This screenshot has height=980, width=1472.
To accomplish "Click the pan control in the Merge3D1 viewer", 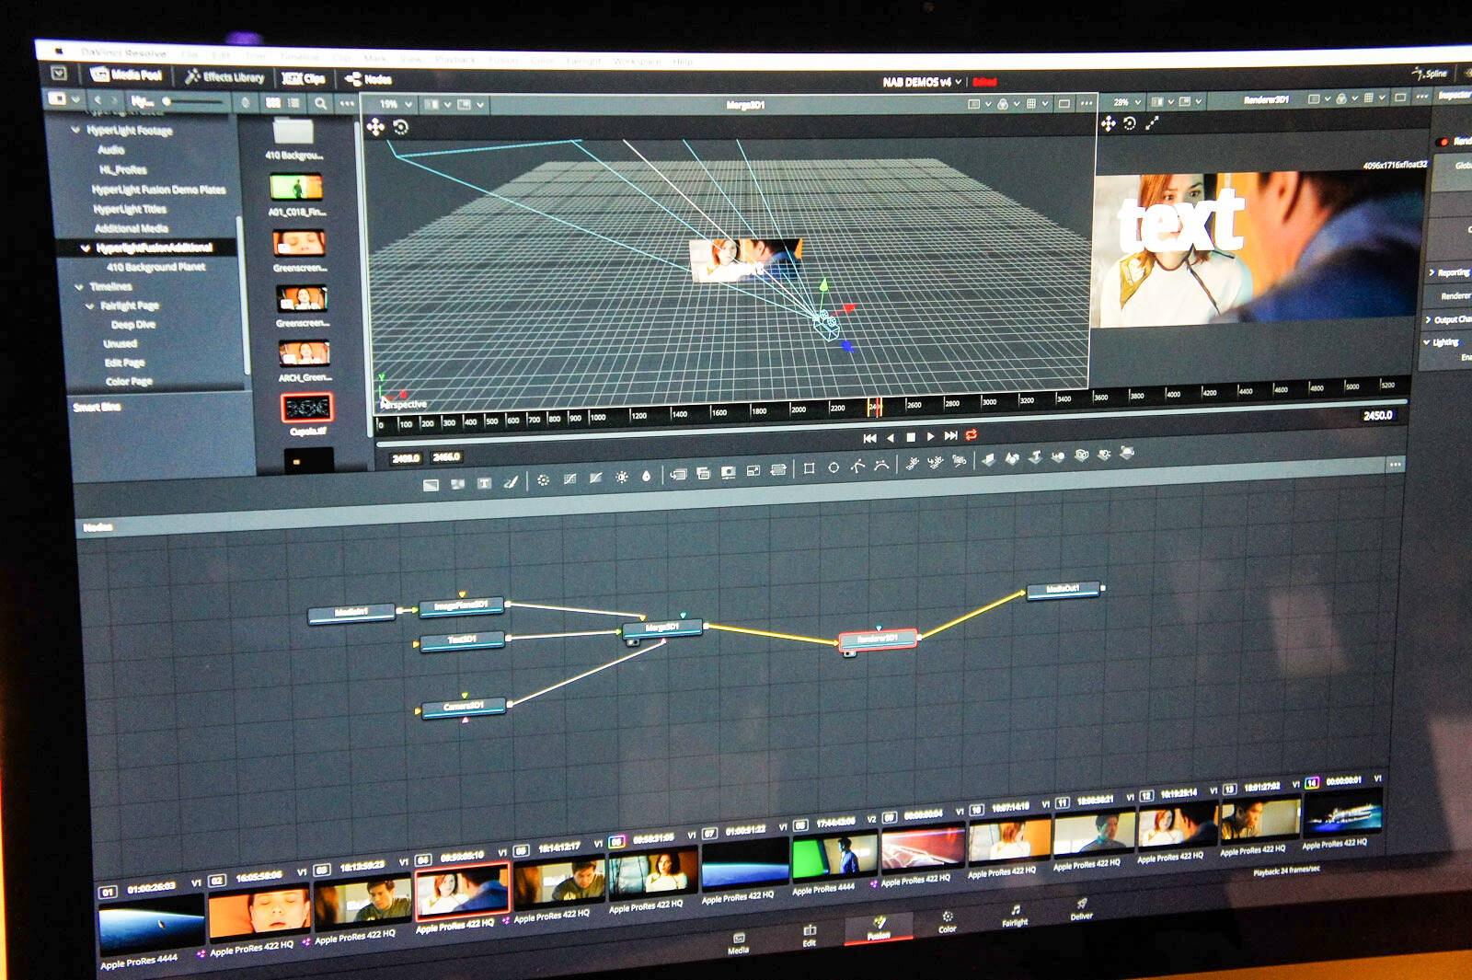I will [375, 127].
